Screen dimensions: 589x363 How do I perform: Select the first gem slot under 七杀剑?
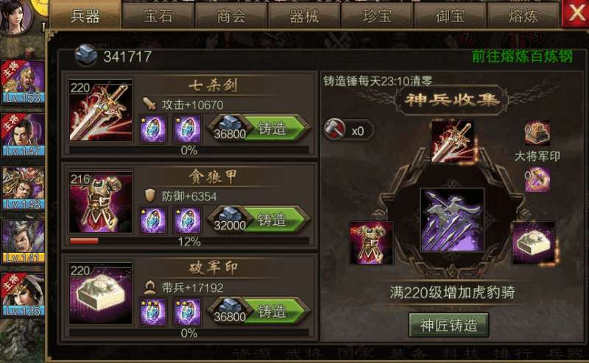coord(152,129)
